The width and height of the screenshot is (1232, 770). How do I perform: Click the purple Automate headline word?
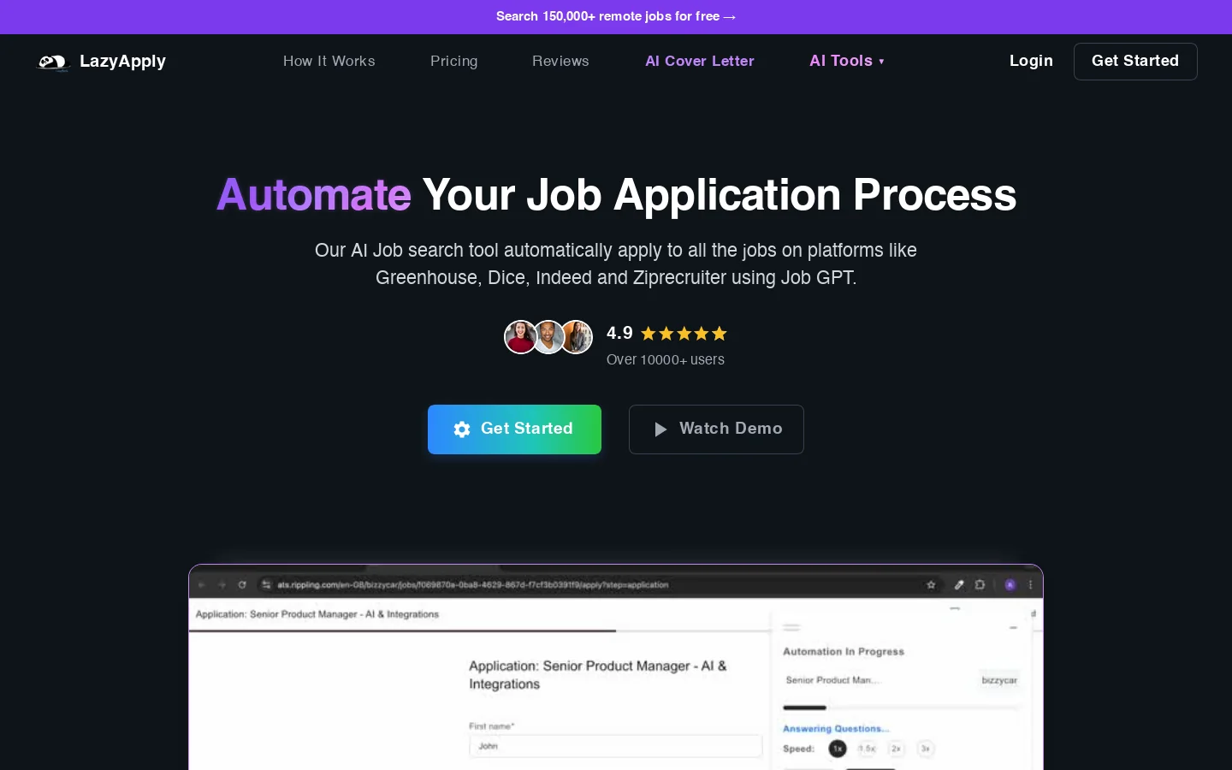(314, 195)
